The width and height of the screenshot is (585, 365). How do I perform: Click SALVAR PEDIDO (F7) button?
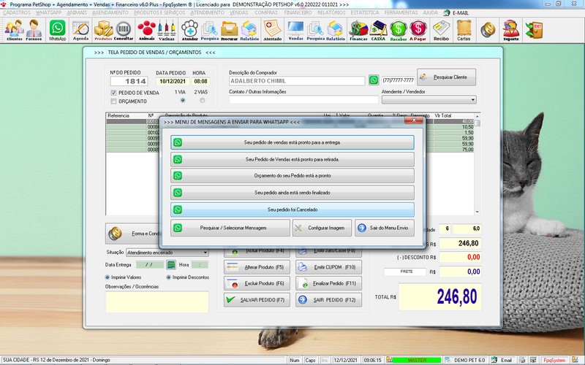[257, 299]
